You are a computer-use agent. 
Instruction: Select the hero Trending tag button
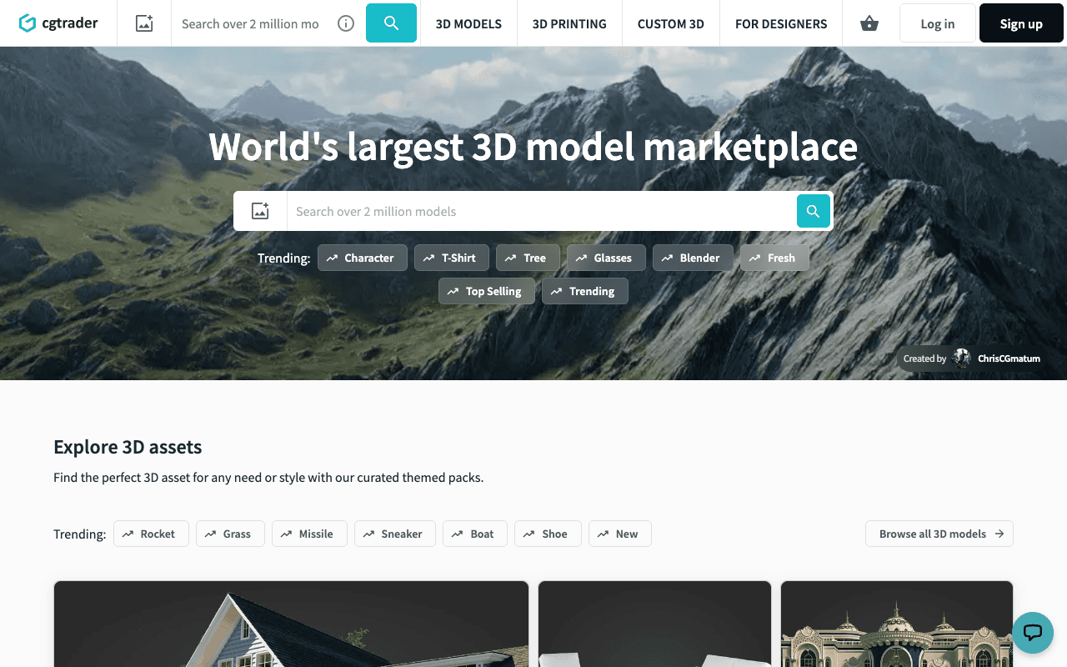[x=585, y=291]
